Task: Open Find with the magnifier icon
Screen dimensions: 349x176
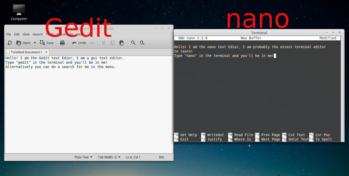Action: (133, 43)
